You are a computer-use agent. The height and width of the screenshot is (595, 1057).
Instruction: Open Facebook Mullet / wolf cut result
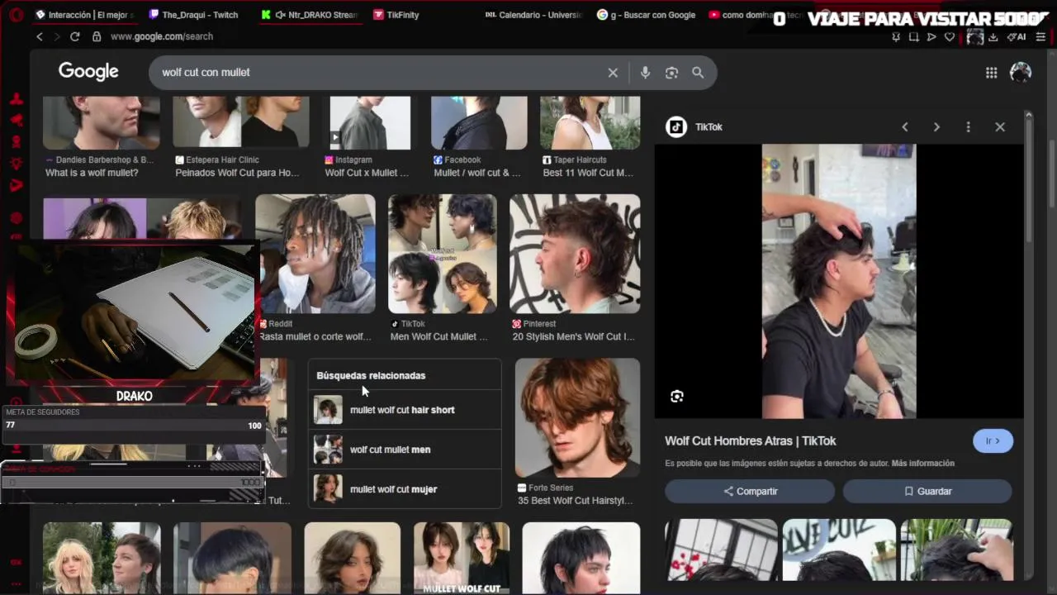(x=479, y=122)
